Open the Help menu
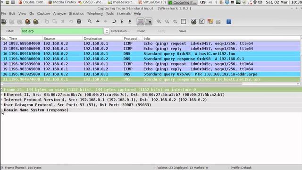 137,14
